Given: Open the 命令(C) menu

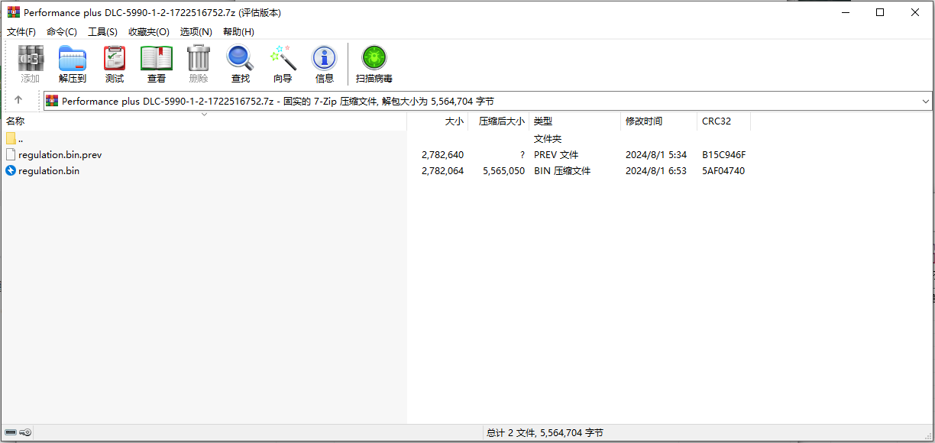Looking at the screenshot, I should click(62, 31).
